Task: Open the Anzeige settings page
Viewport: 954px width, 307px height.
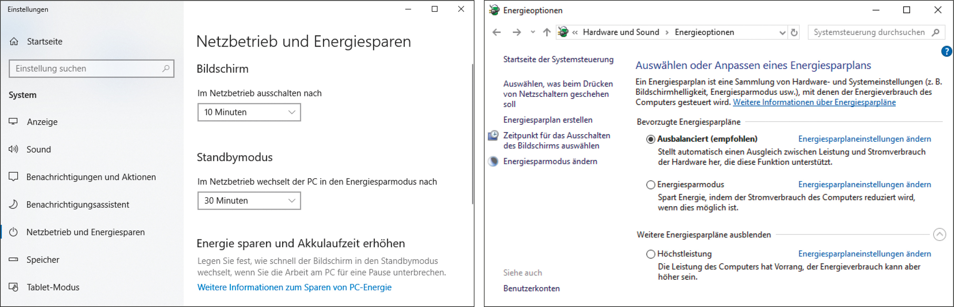Action: coord(42,122)
